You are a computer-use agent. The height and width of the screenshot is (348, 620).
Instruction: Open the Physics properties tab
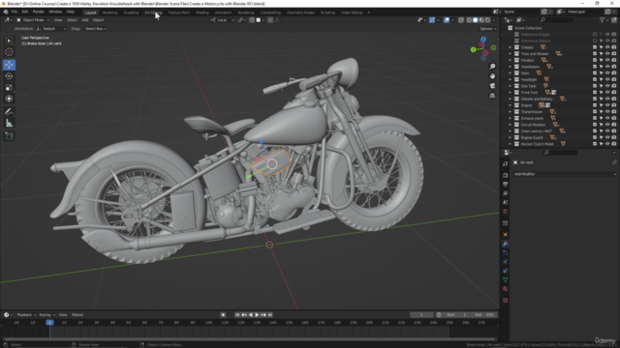(x=506, y=262)
